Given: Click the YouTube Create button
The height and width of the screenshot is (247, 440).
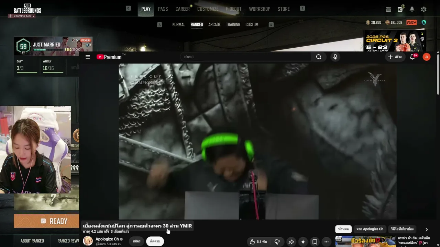Looking at the screenshot, I should tap(395, 57).
